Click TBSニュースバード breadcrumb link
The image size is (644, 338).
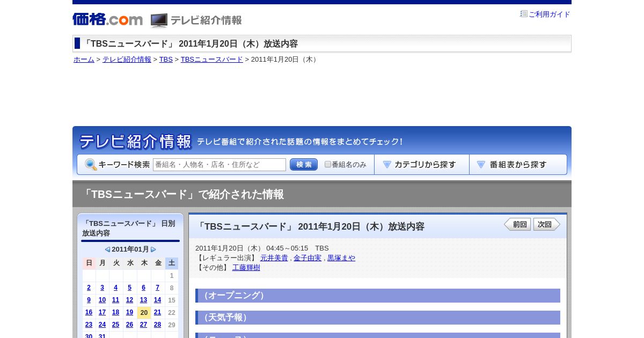tap(212, 60)
